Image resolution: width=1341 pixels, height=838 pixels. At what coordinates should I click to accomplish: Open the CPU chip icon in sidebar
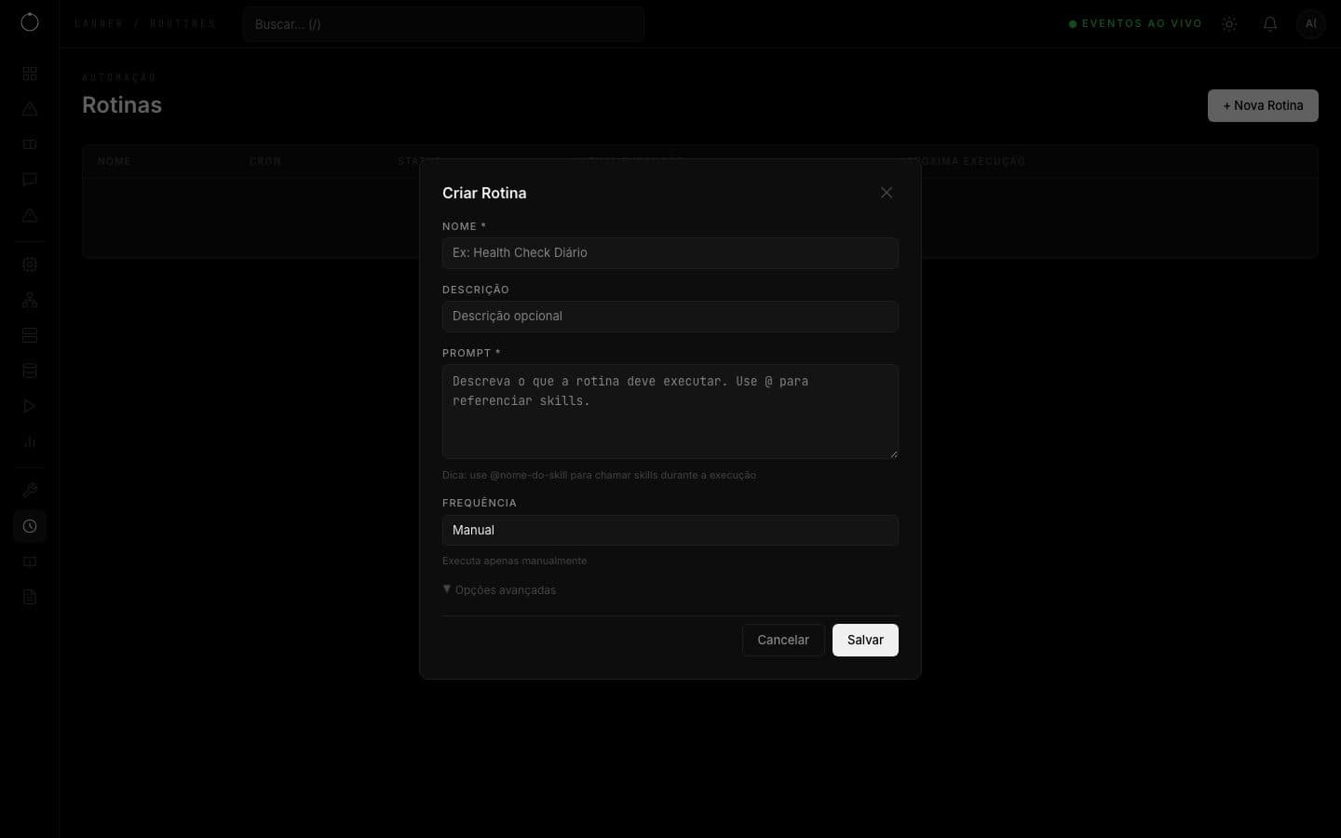(30, 264)
